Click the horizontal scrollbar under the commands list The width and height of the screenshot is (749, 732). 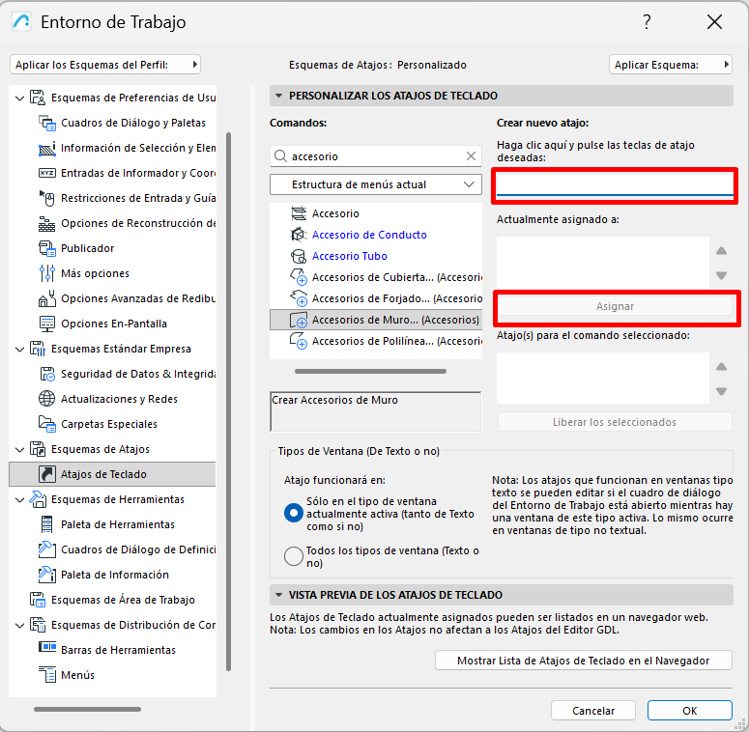click(x=370, y=371)
